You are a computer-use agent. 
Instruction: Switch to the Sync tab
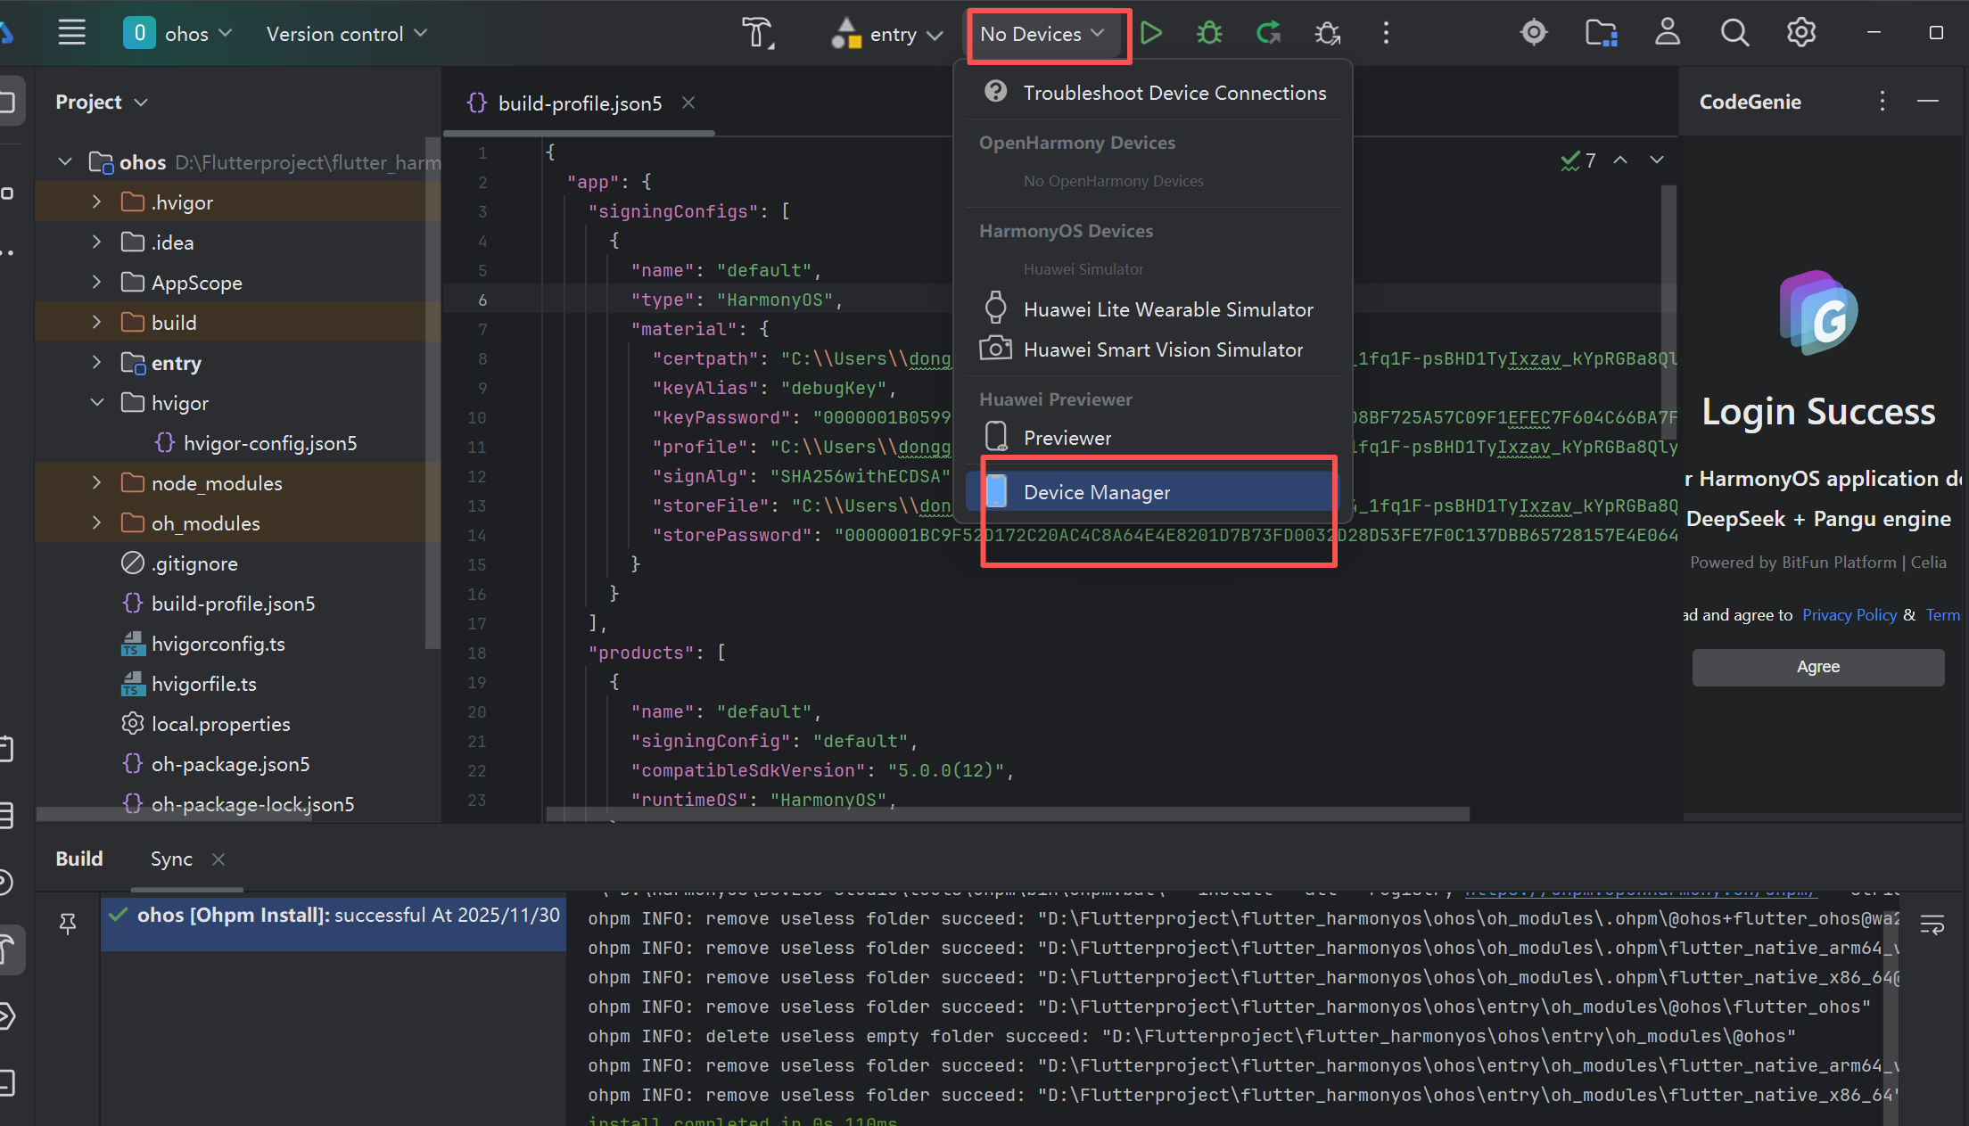[171, 859]
